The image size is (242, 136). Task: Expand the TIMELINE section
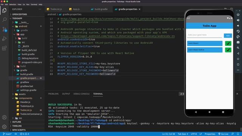[17, 126]
